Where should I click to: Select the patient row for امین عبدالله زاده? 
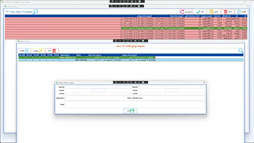126,31
